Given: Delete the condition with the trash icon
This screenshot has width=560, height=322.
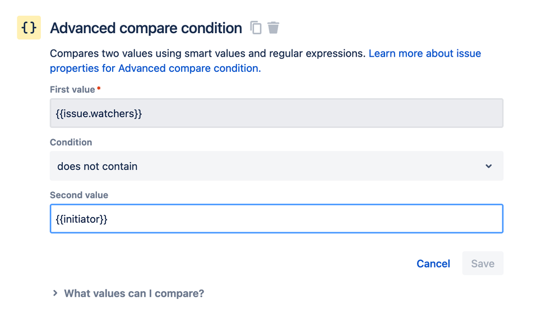Looking at the screenshot, I should 274,27.
